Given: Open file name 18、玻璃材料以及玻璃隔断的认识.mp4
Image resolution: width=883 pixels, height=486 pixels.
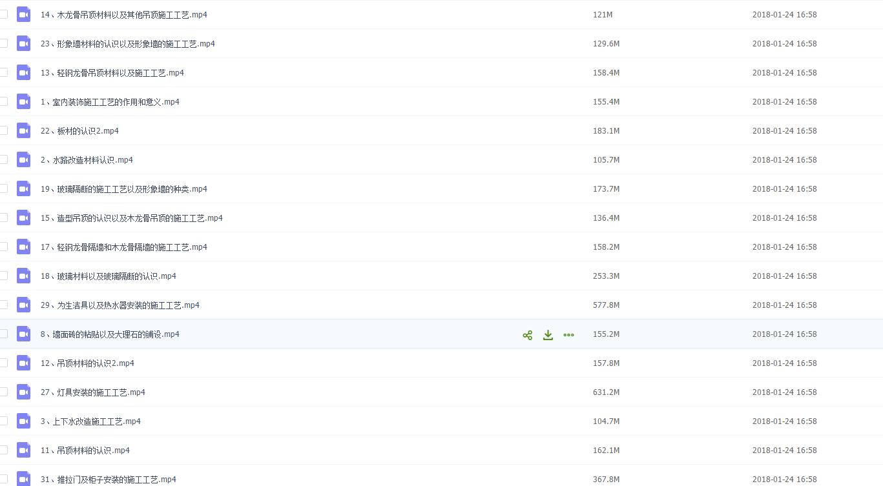Looking at the screenshot, I should click(109, 276).
